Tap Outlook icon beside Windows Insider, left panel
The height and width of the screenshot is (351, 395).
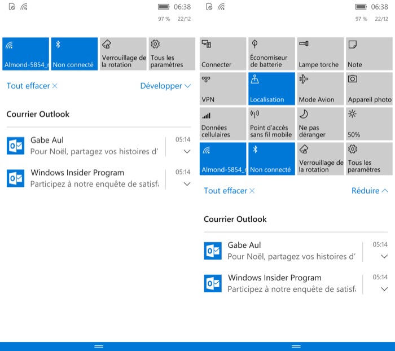(x=15, y=178)
